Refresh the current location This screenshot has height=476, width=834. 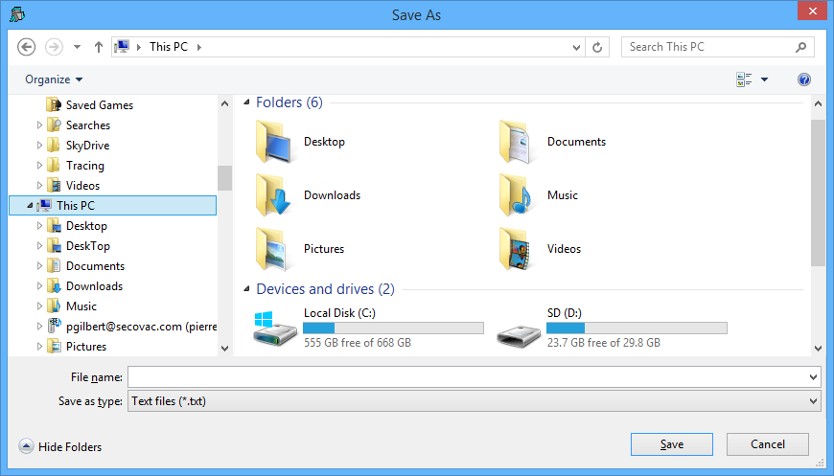coord(597,47)
